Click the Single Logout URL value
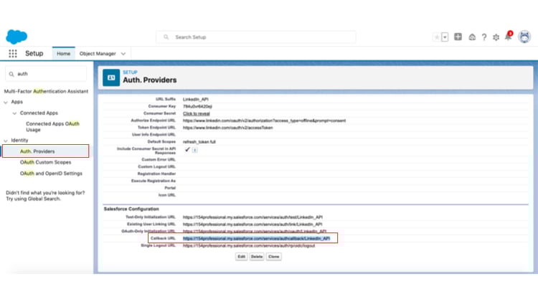This screenshot has width=538, height=302. [x=249, y=246]
